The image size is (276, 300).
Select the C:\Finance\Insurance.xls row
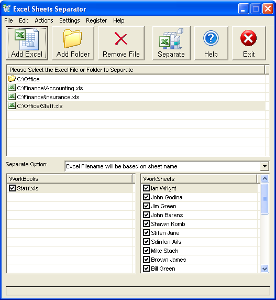point(136,97)
